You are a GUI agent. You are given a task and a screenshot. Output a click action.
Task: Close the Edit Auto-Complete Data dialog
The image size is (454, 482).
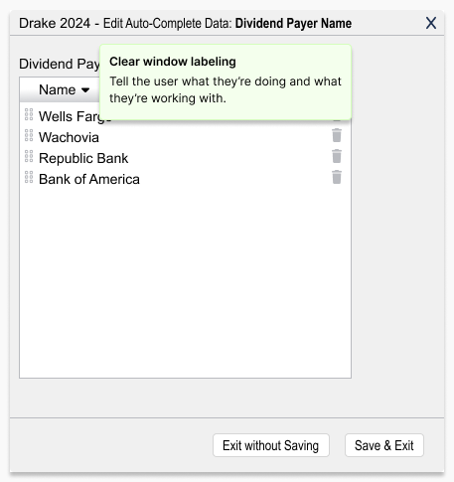click(x=431, y=23)
